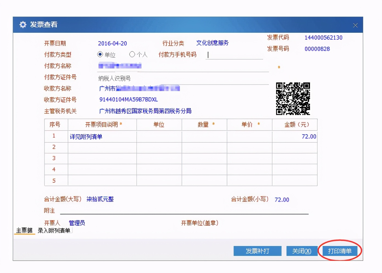Viewport: 382px width, 273px height.
Task: Click the 主管税务机关 tax bureau name
Action: click(145, 111)
